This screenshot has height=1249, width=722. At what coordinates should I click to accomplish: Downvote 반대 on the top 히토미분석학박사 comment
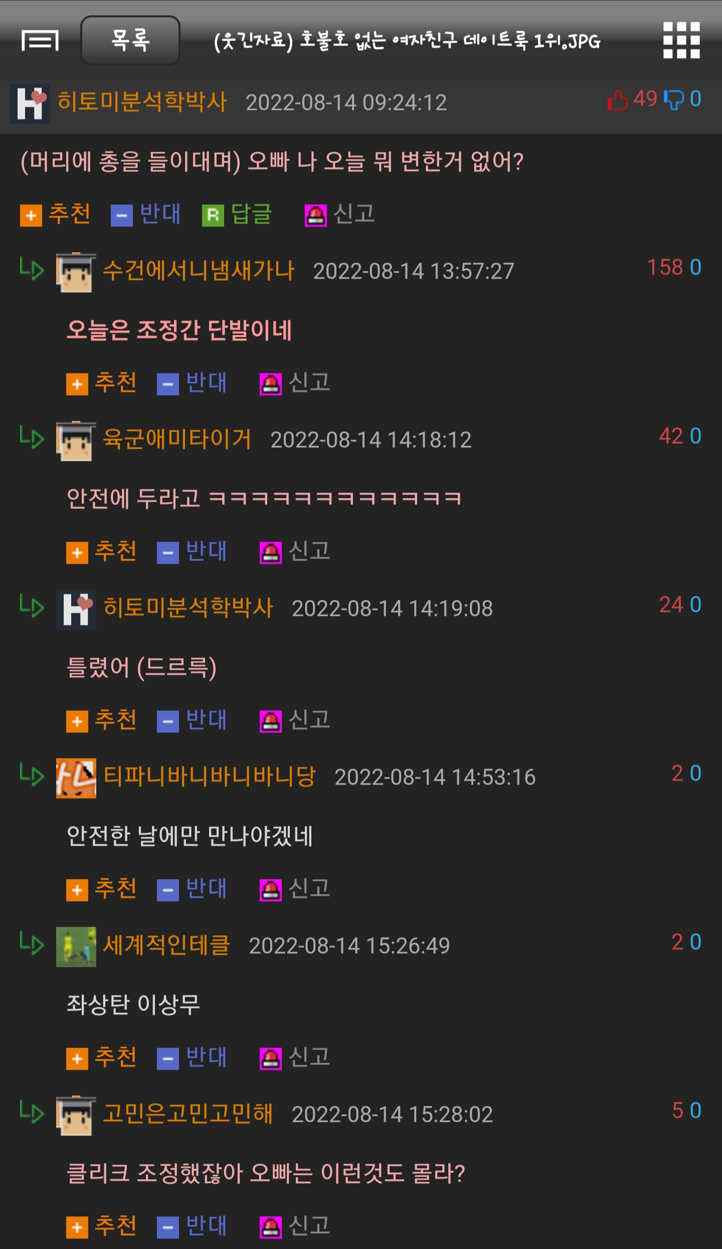tap(146, 214)
